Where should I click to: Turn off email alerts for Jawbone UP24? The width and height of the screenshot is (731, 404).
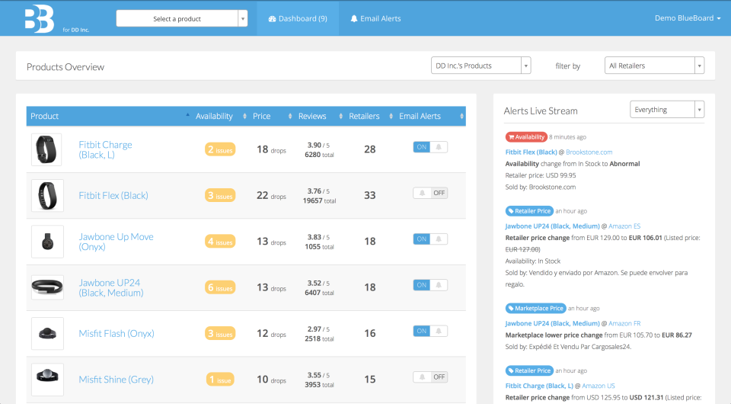pyautogui.click(x=430, y=285)
